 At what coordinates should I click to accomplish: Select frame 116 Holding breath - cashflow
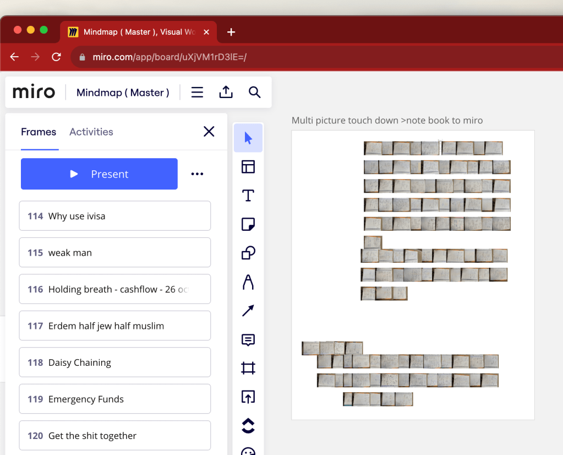point(115,289)
